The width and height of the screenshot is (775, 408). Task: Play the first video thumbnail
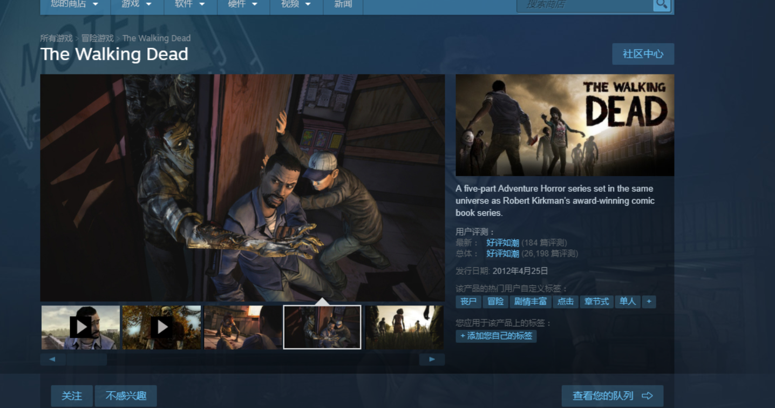[80, 327]
